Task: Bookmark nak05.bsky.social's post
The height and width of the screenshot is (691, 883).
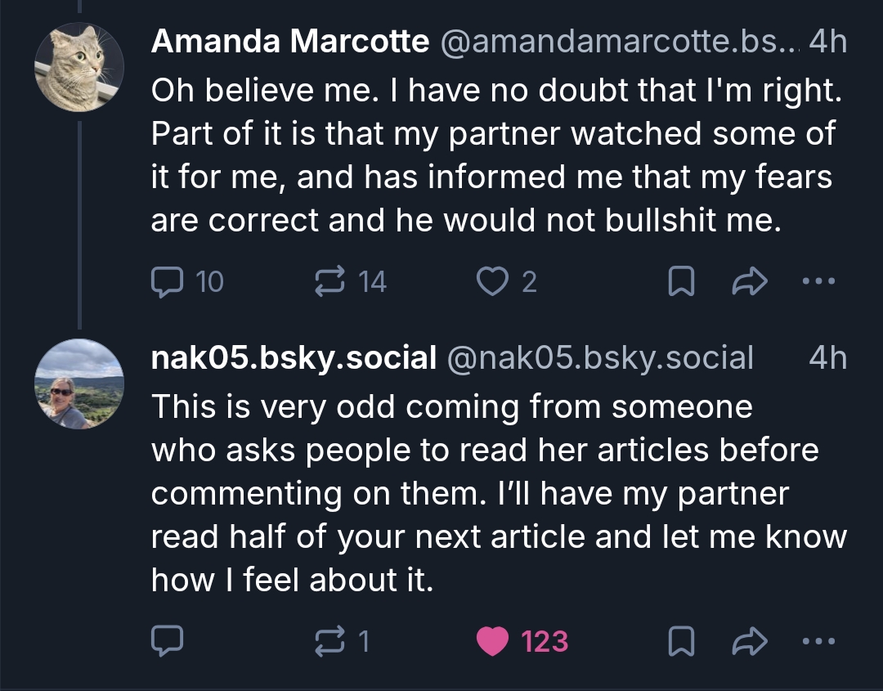Action: [x=682, y=642]
